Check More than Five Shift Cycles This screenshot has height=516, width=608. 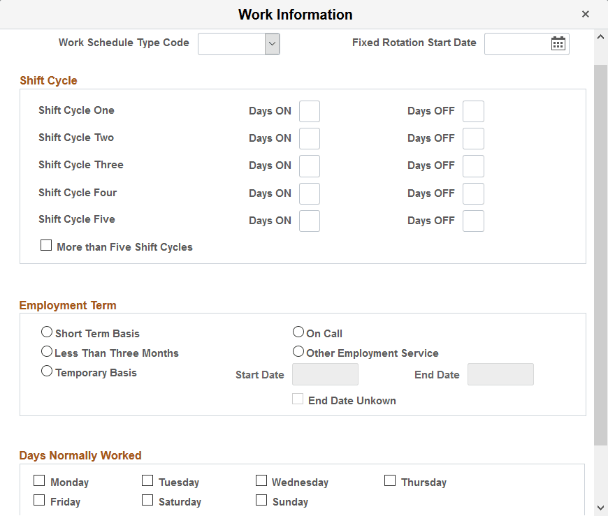(x=45, y=244)
